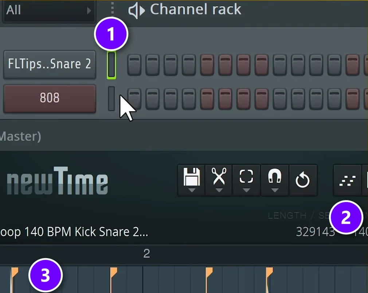Open the All channel filter dropdown
368x293 pixels.
[49, 11]
